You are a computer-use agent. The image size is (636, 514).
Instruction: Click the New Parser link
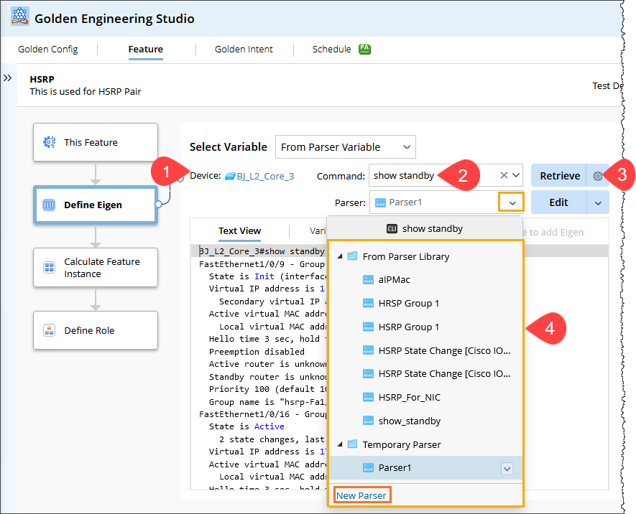361,495
